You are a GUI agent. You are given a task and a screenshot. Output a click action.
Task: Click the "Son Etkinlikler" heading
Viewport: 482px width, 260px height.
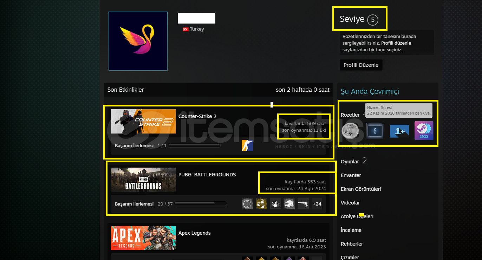tap(125, 90)
